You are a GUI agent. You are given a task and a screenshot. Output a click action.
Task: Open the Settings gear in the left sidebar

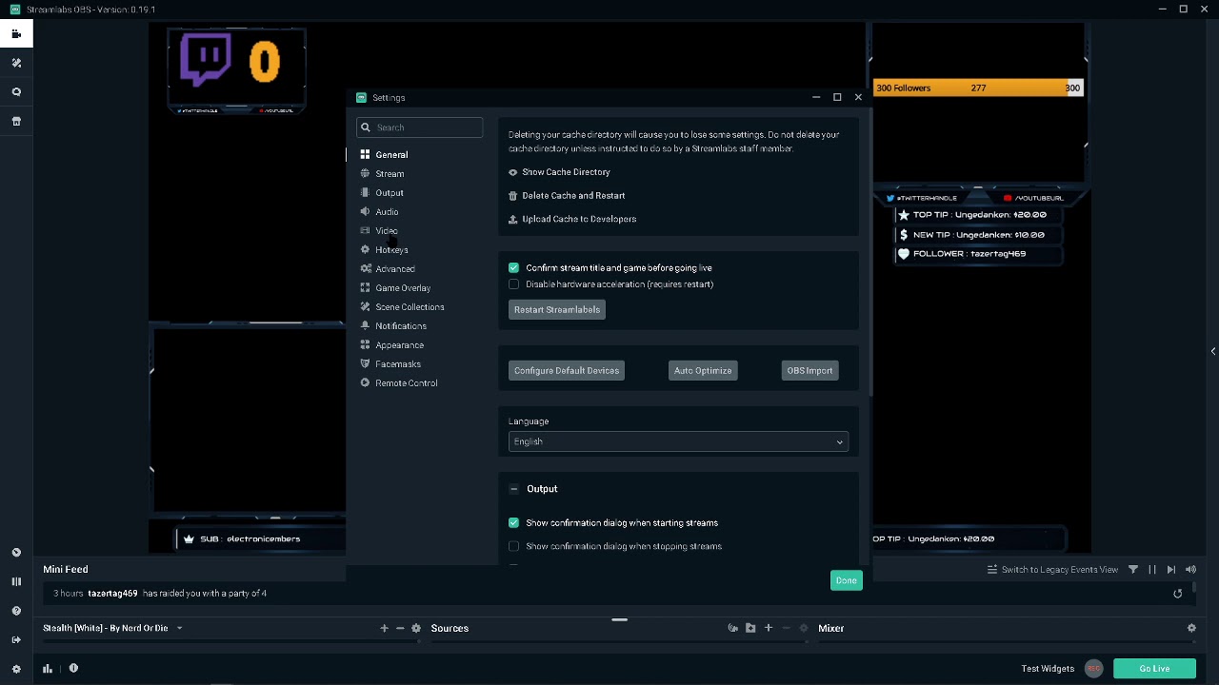(x=16, y=669)
